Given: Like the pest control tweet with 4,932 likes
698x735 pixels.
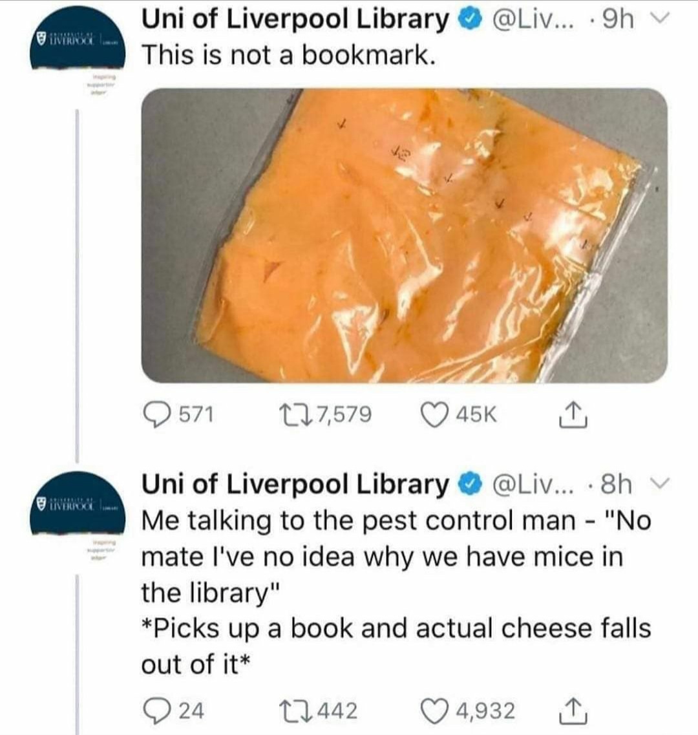Looking at the screenshot, I should pos(434,711).
